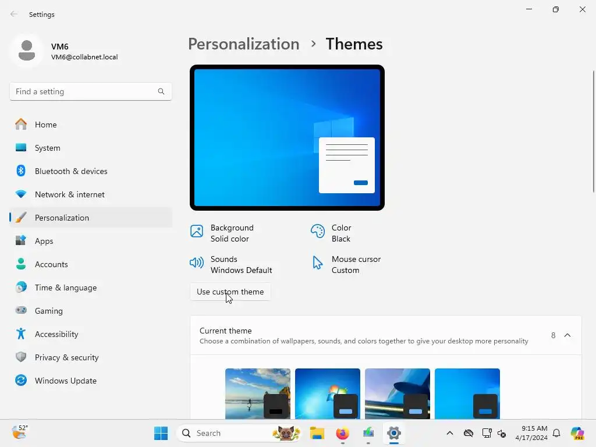The width and height of the screenshot is (596, 447).
Task: Click the Windows Update refresh icon
Action: [21, 380]
